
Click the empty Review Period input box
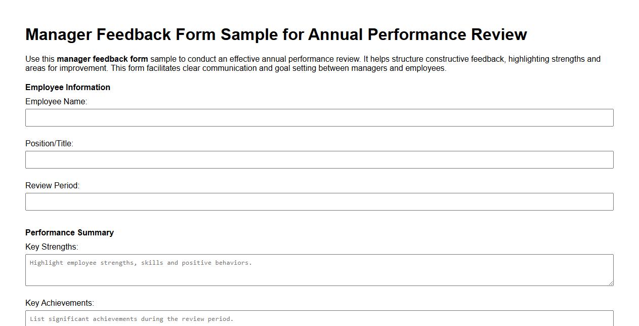[319, 201]
